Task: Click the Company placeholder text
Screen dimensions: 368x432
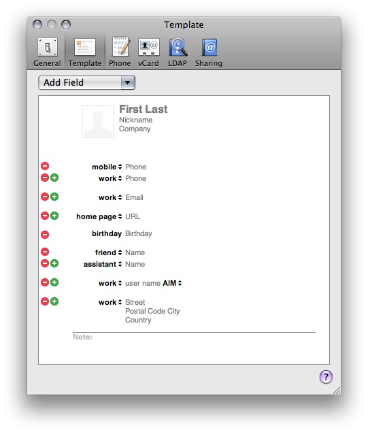Action: coord(135,129)
